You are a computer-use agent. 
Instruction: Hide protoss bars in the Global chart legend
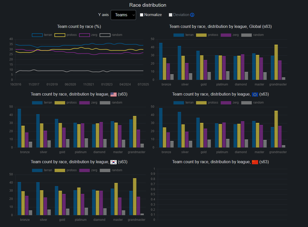pyautogui.click(x=207, y=35)
